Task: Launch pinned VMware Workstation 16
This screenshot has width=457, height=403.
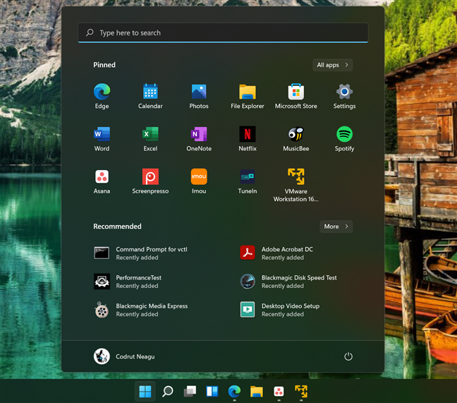Action: [x=295, y=185]
